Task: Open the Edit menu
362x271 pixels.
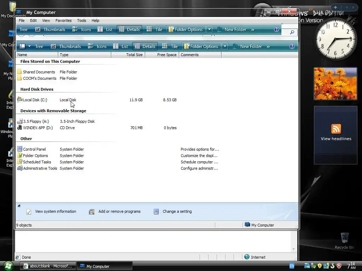Action: (x=33, y=20)
